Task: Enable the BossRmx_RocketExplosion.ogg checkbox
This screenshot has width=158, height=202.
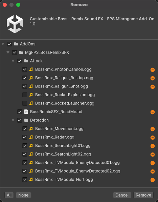Action: point(25,95)
